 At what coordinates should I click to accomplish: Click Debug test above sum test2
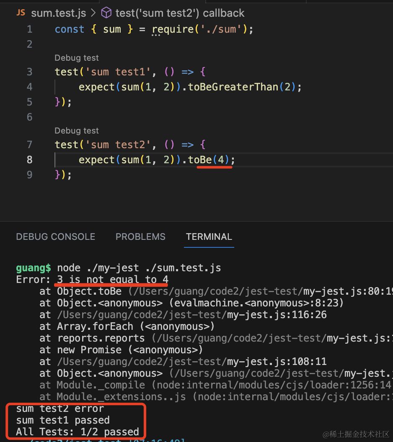(x=77, y=131)
